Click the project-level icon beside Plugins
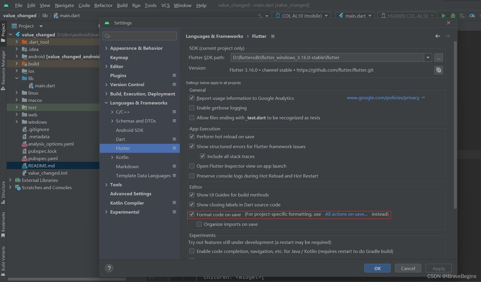 (174, 75)
